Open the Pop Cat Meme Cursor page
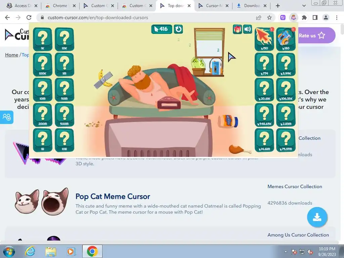 pyautogui.click(x=113, y=196)
